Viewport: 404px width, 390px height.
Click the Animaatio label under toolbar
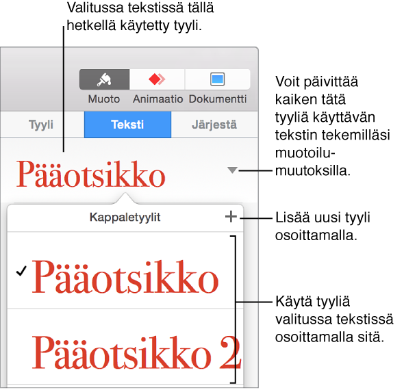pyautogui.click(x=157, y=99)
